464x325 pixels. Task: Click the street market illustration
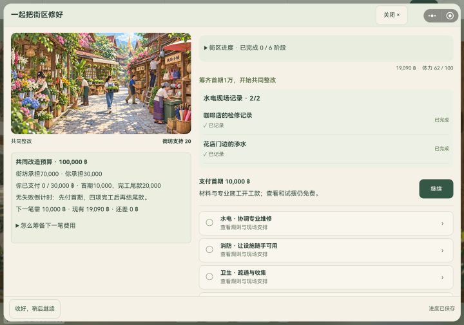(x=101, y=83)
